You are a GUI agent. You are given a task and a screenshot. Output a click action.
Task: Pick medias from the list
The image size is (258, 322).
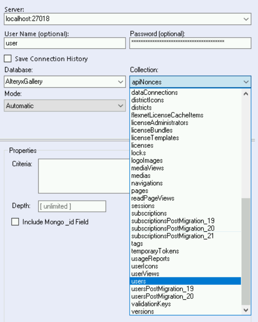pos(185,176)
